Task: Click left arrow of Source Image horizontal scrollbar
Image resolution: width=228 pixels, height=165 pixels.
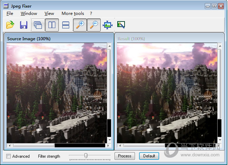Action: [x=10, y=146]
